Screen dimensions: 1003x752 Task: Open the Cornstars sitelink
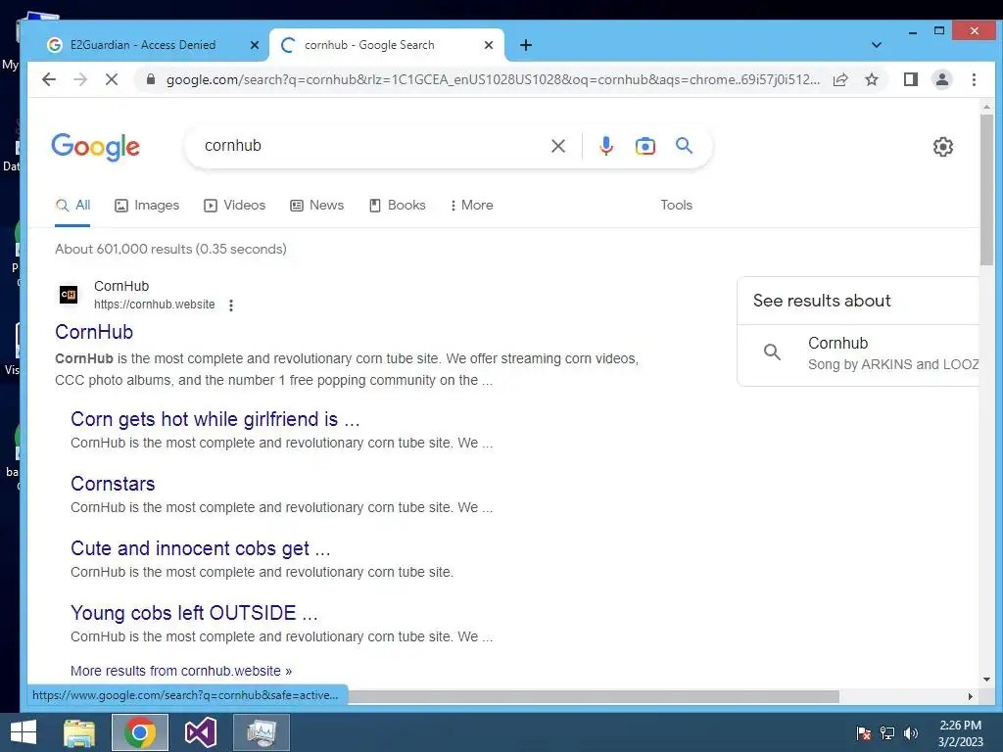coord(113,484)
